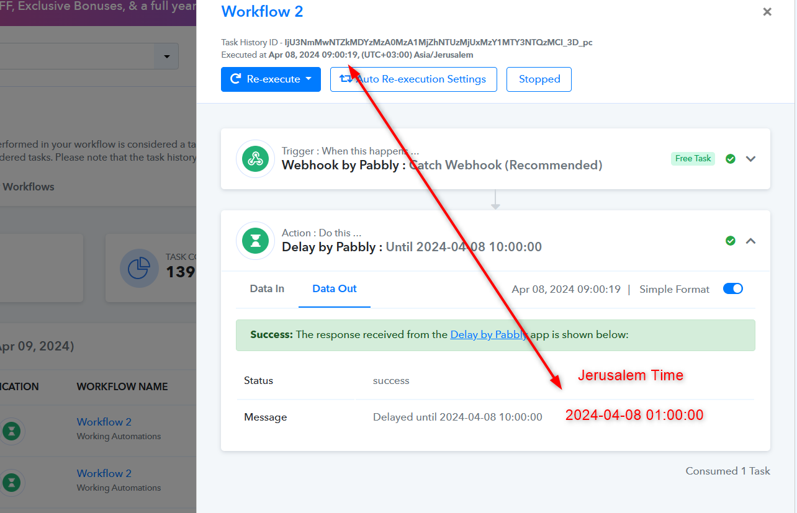Click the Delay by Pabbly hourglass icon
This screenshot has width=797, height=513.
click(x=255, y=241)
